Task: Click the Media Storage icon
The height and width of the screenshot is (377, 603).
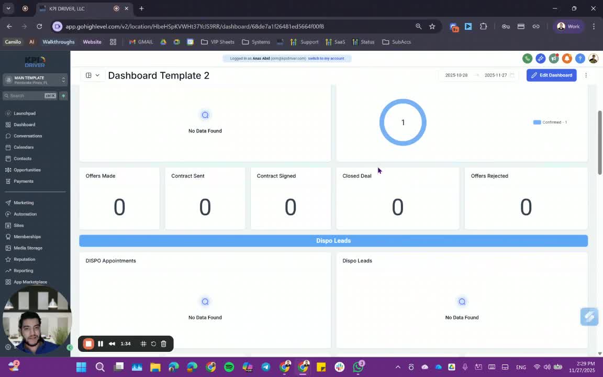Action: (x=8, y=248)
